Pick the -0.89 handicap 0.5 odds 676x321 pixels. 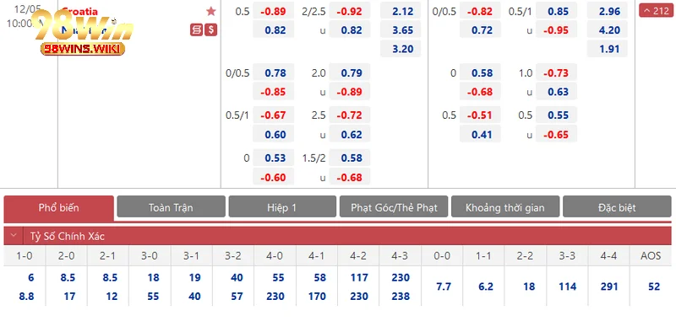pyautogui.click(x=273, y=11)
